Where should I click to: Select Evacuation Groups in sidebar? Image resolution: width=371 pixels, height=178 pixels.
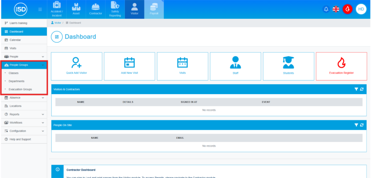20,89
